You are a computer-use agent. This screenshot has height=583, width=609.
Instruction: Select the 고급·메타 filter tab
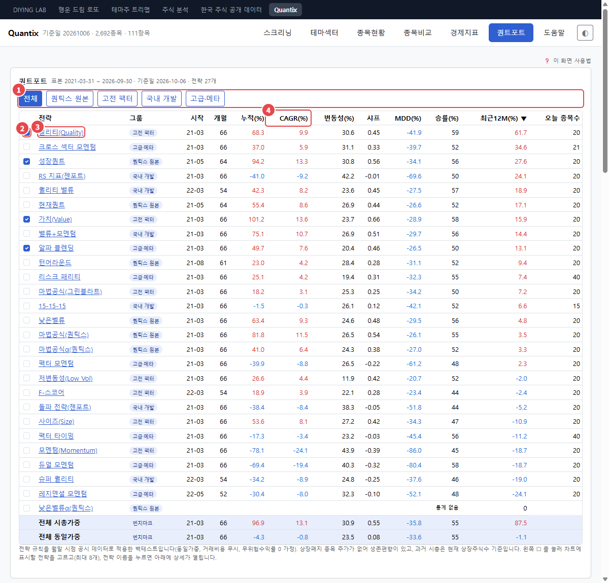coord(205,98)
